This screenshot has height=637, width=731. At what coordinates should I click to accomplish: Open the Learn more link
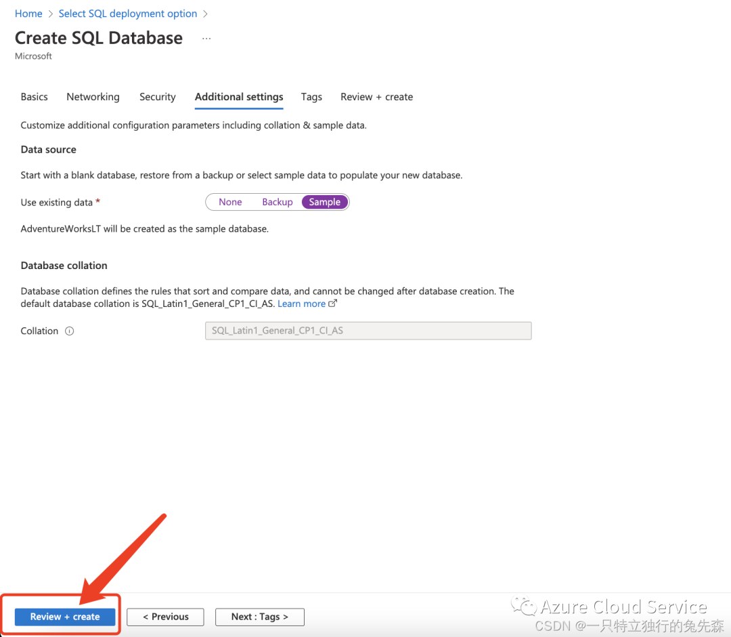[x=301, y=304]
